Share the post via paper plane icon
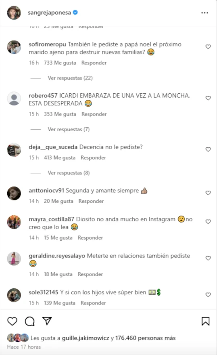Viewport: 217px width, 355px height. pos(47,321)
